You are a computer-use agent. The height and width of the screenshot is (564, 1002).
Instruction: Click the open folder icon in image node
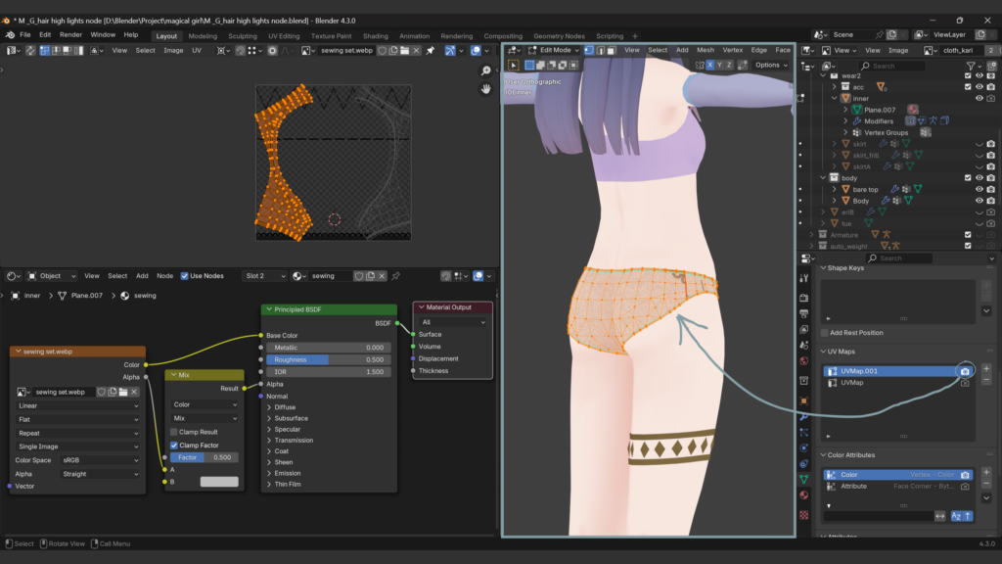click(124, 392)
